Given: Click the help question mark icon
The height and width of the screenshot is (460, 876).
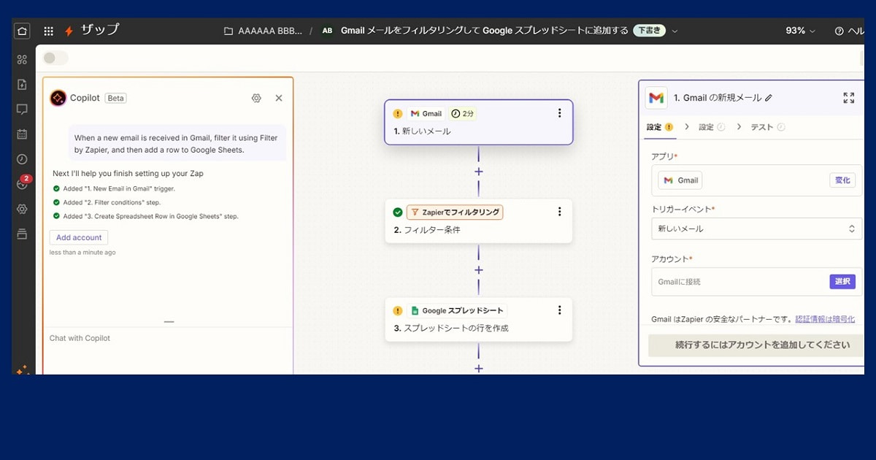Looking at the screenshot, I should 839,31.
